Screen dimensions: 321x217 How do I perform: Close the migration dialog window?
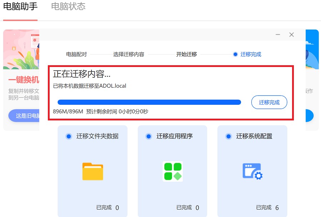point(291,35)
